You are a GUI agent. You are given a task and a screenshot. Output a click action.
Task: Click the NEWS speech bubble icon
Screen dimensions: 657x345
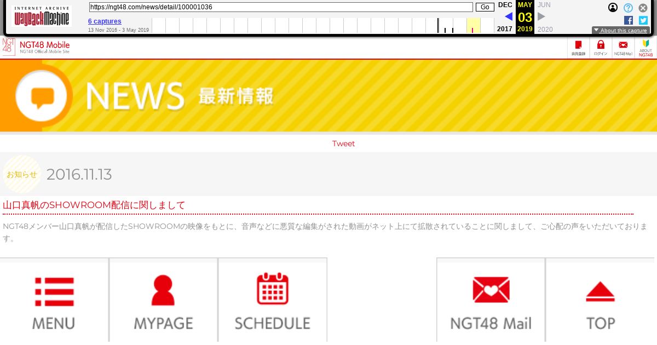tap(42, 96)
